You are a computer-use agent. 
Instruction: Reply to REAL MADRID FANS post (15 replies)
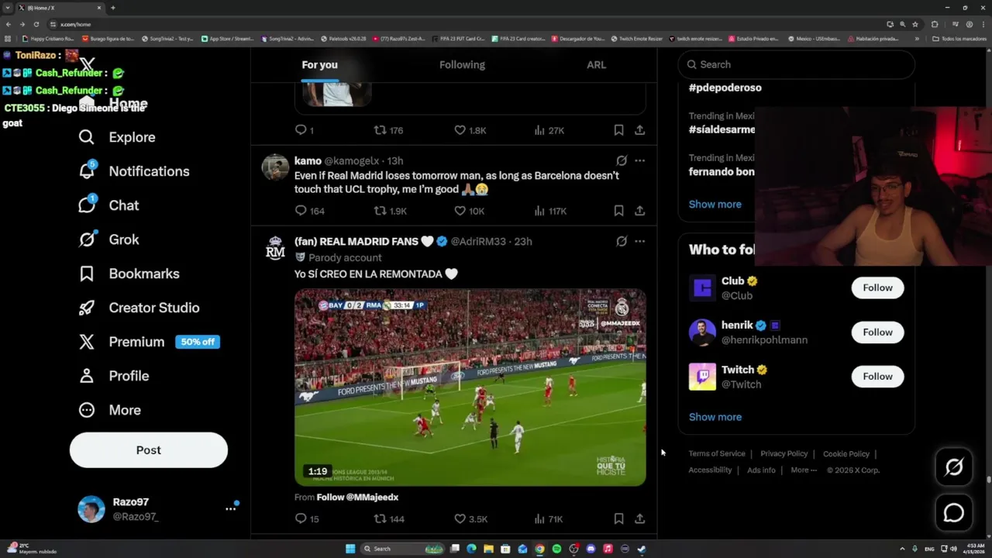tap(307, 519)
